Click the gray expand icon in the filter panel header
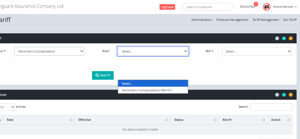Screen dimensions: 300x139 (x=277, y=38)
